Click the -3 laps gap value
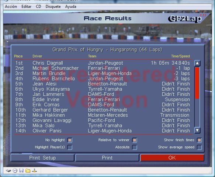The image size is (215, 177). click(x=182, y=79)
